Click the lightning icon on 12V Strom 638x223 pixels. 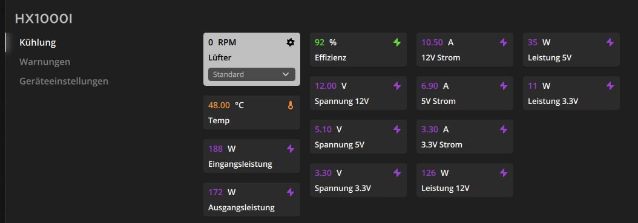pos(504,42)
